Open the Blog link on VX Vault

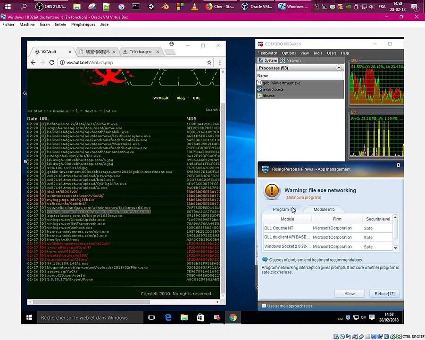click(x=181, y=98)
